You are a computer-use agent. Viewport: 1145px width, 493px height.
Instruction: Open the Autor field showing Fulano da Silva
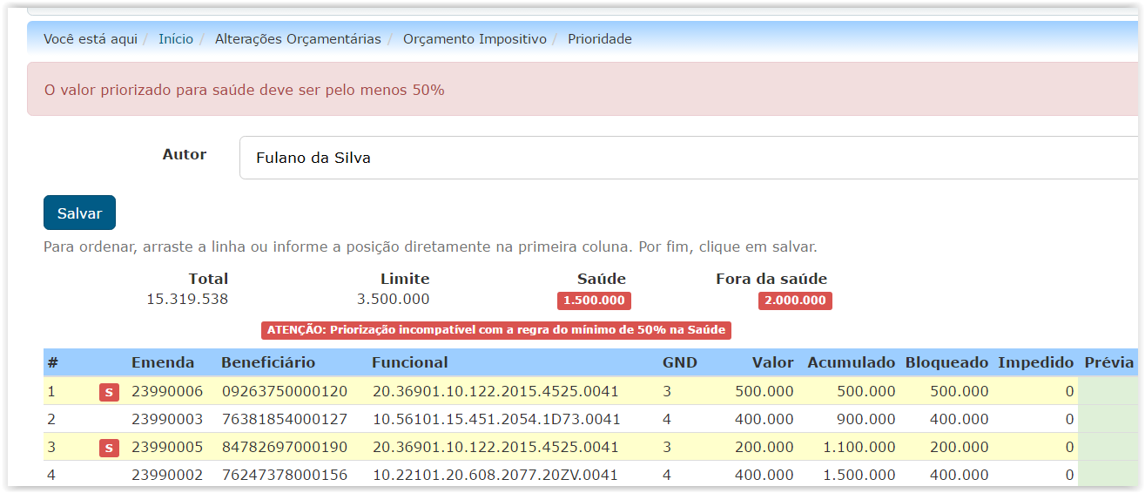688,158
